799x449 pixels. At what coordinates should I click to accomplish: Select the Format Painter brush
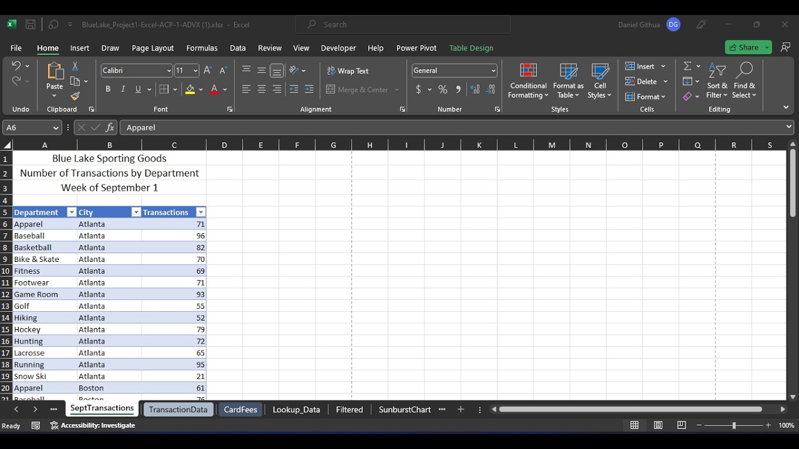76,96
